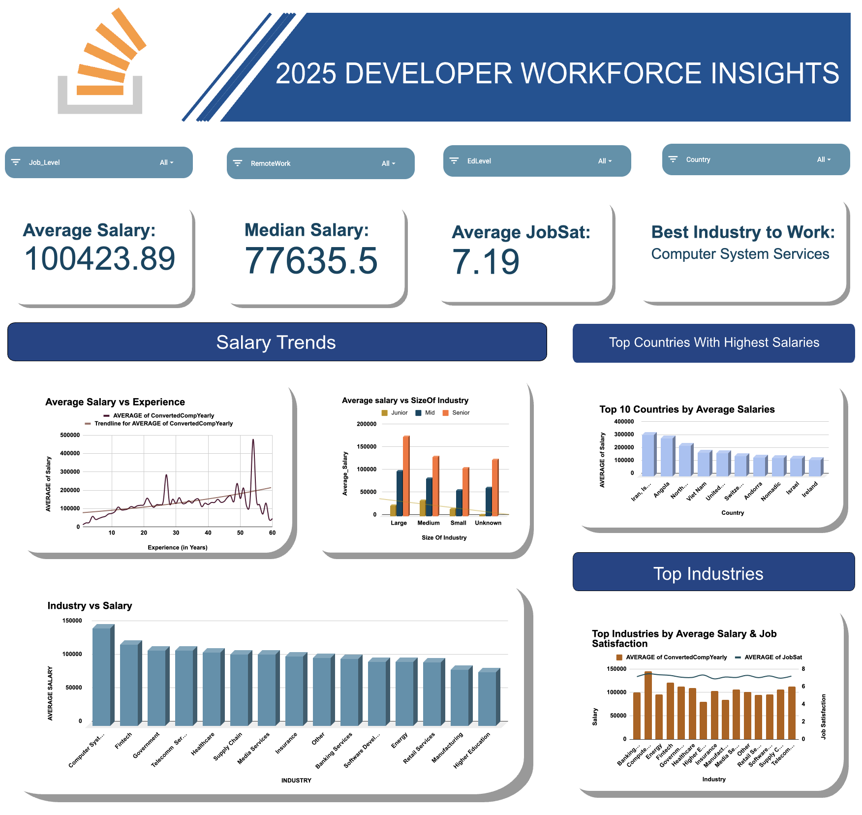Open the Job_Level All dropdown

(166, 162)
